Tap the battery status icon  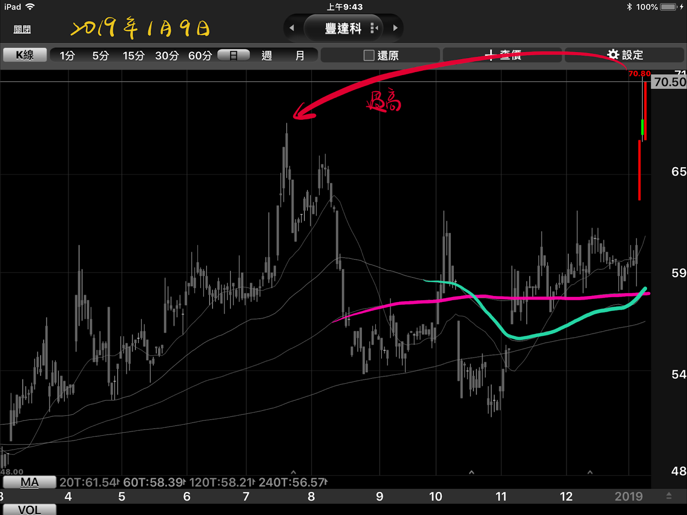click(x=669, y=7)
